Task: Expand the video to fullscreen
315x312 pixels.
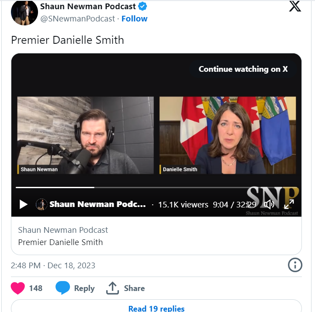Action: click(289, 204)
